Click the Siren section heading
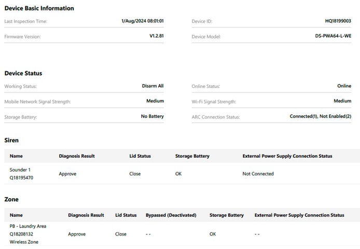Viewport: 360px width, 249px height. 11,140
